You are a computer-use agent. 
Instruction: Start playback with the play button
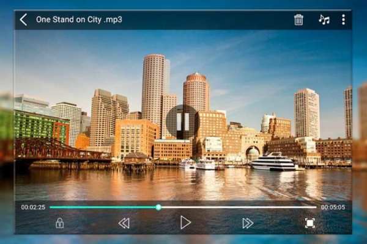click(x=185, y=223)
